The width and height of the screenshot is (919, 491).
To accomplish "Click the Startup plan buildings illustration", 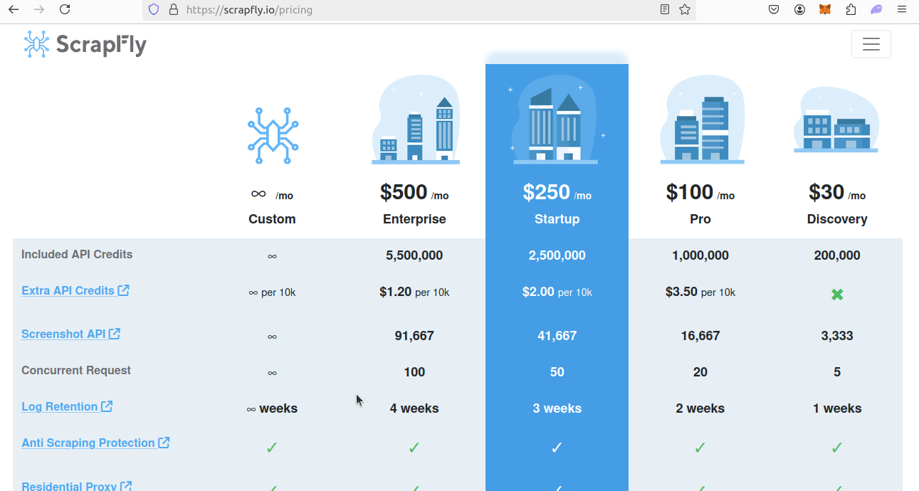I will coord(557,120).
